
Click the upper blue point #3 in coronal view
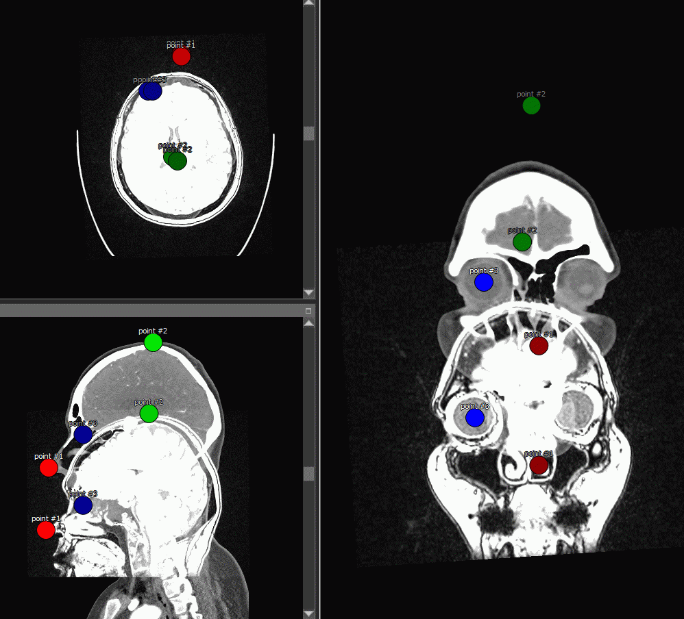tap(484, 282)
